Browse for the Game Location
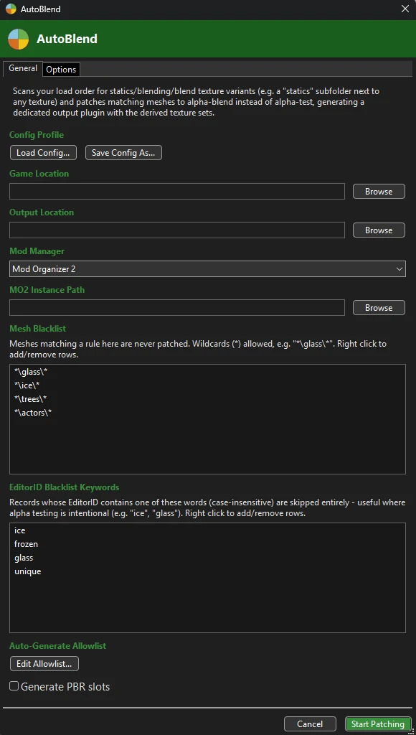The image size is (416, 735). pos(379,191)
